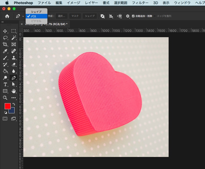
Task: Toggle Quick Mask mode
Action: pos(5,119)
